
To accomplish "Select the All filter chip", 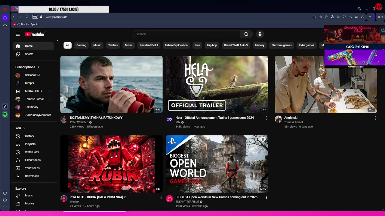I will tap(67, 45).
